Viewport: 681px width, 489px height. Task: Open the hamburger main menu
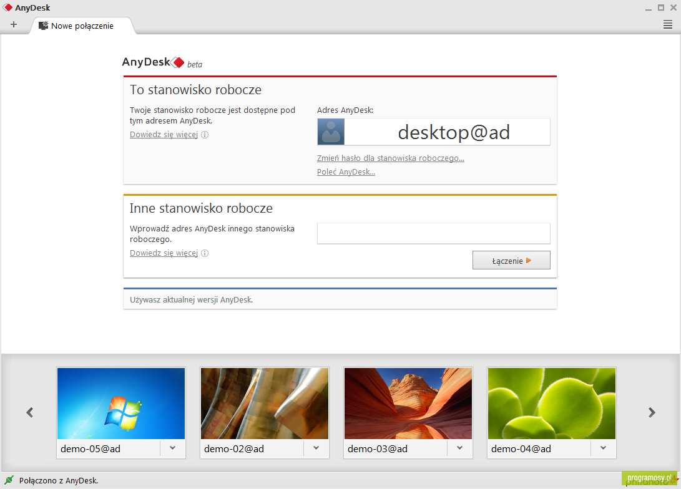tap(667, 25)
